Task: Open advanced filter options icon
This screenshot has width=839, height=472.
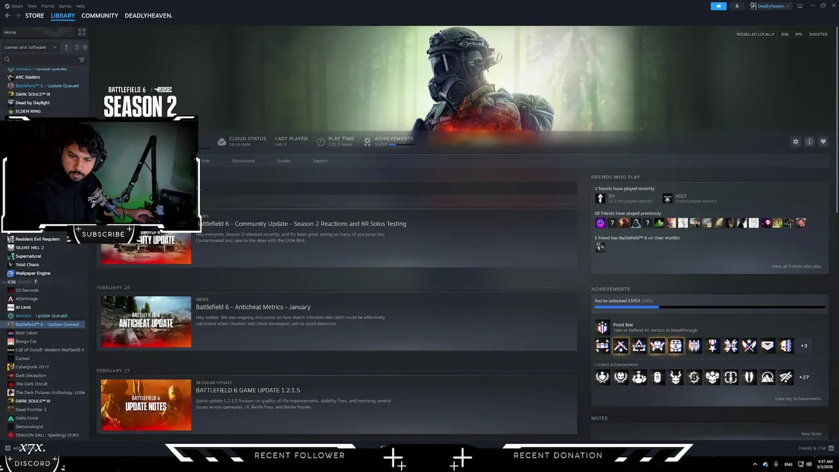Action: pos(82,60)
